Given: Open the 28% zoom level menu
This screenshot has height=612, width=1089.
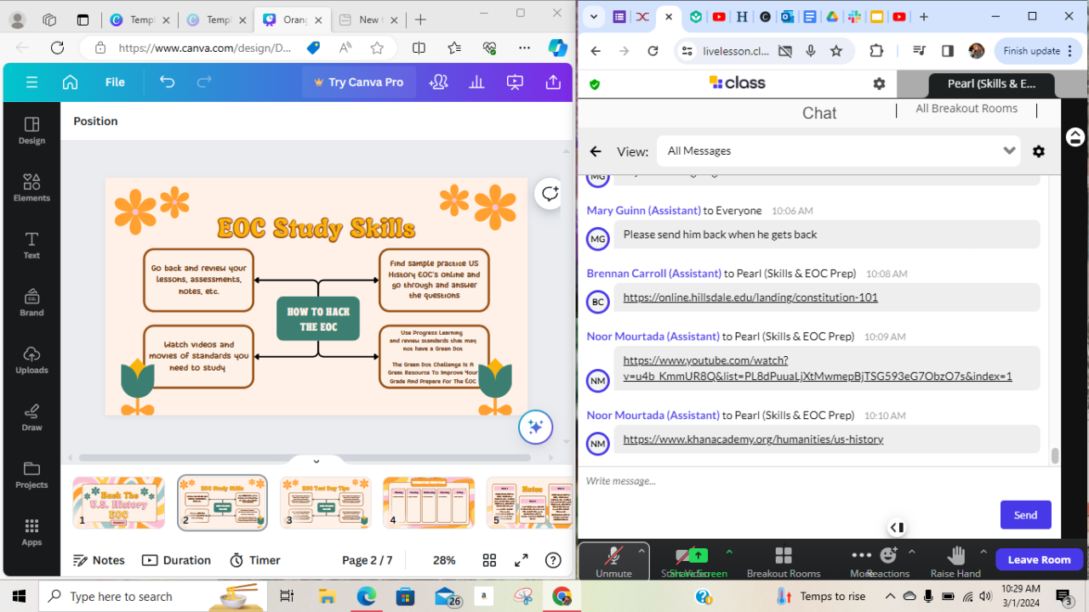Looking at the screenshot, I should click(x=443, y=560).
